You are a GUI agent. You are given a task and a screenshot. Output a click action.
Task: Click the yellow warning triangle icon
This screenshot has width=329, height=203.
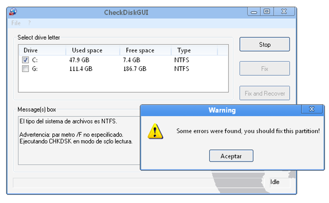[155, 131]
